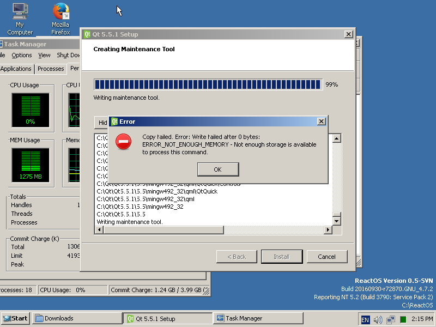Open the network connection tray icon
Viewport: 436px width, 327px height.
click(x=390, y=319)
